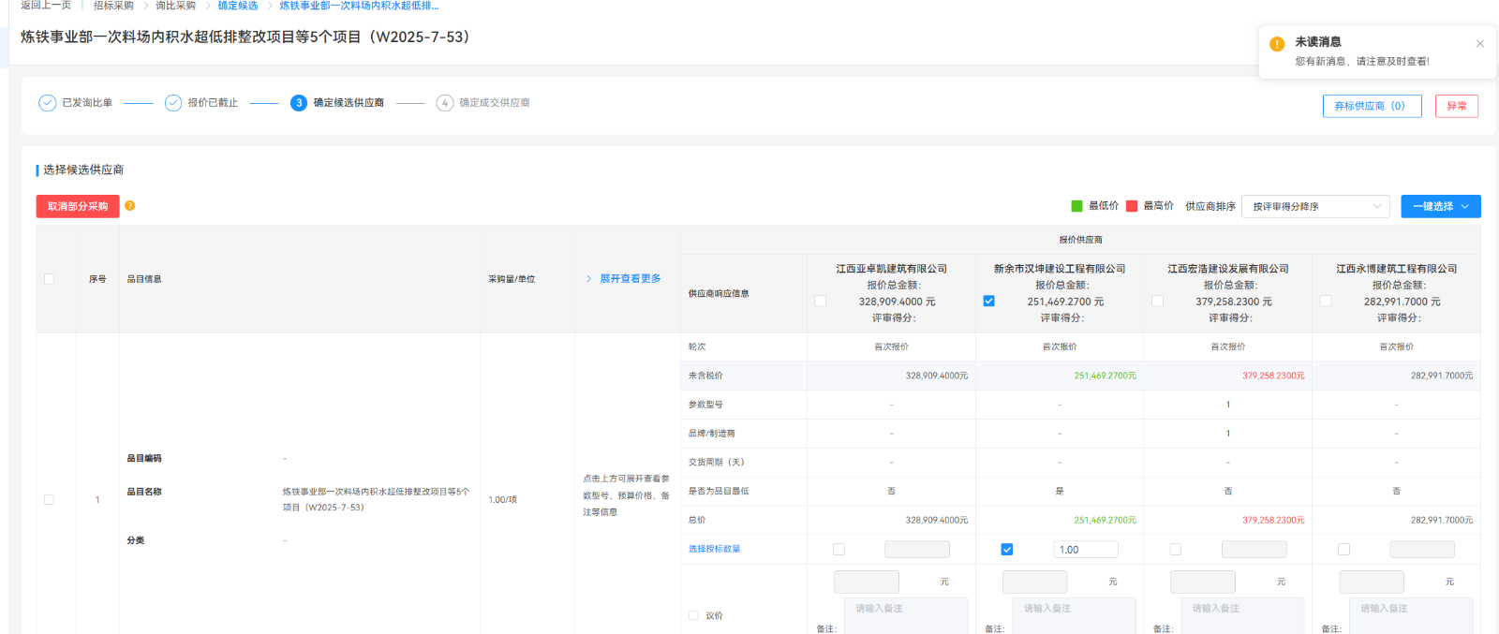Click step 4 circle 确定成交供应商

point(445,103)
